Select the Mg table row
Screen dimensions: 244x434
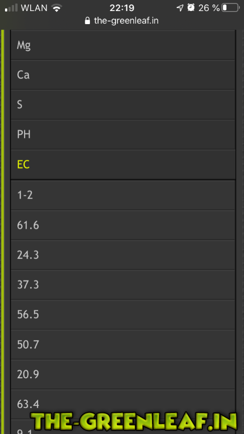(x=123, y=45)
